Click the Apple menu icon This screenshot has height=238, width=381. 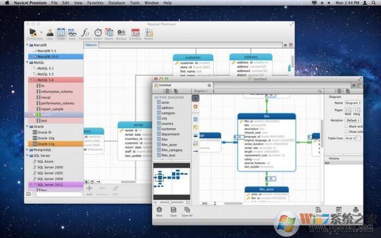(7, 3)
